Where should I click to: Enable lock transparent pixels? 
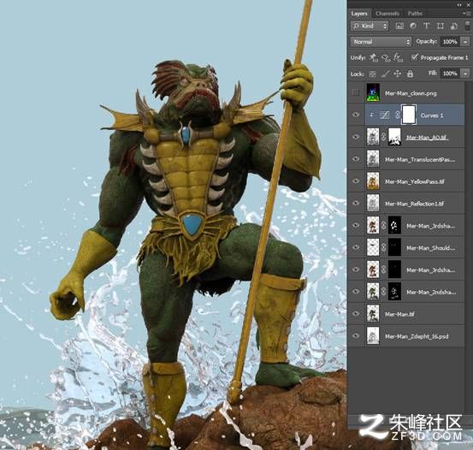click(373, 74)
